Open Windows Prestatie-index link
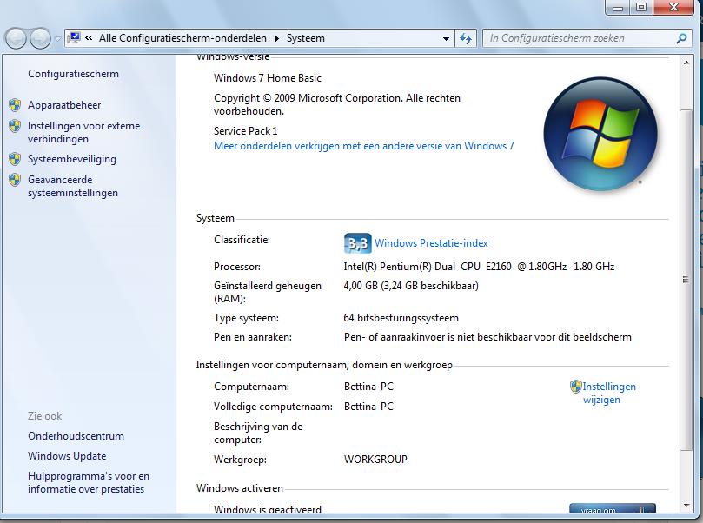The image size is (703, 523). pyautogui.click(x=431, y=243)
